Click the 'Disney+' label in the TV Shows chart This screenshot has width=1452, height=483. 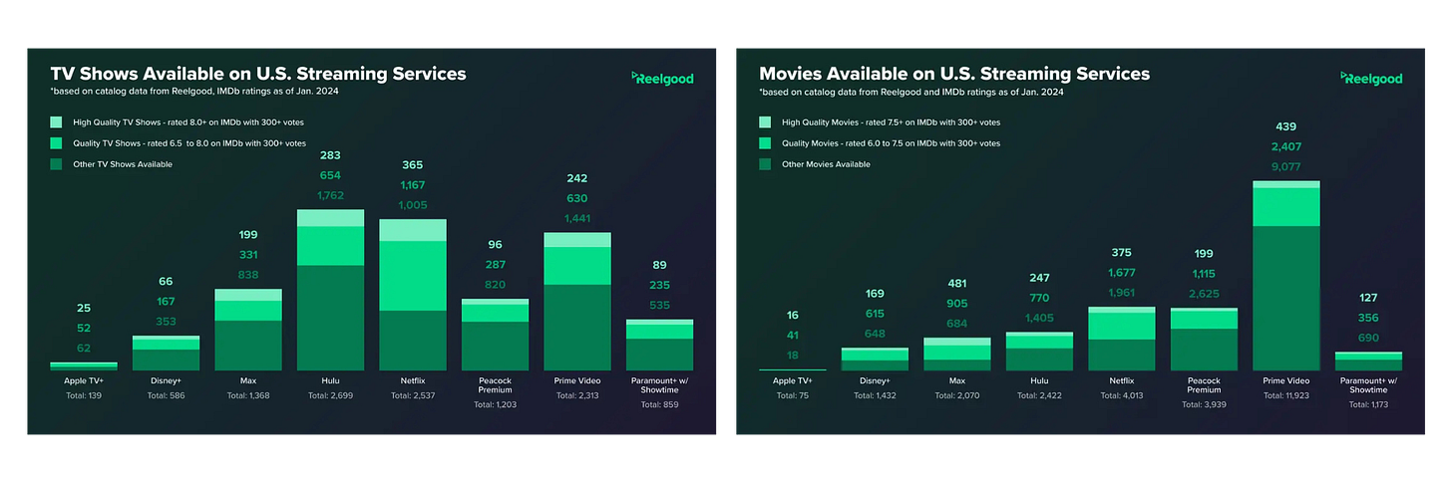point(167,380)
